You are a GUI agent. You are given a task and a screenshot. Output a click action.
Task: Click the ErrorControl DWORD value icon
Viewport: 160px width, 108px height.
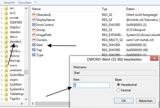34,25
